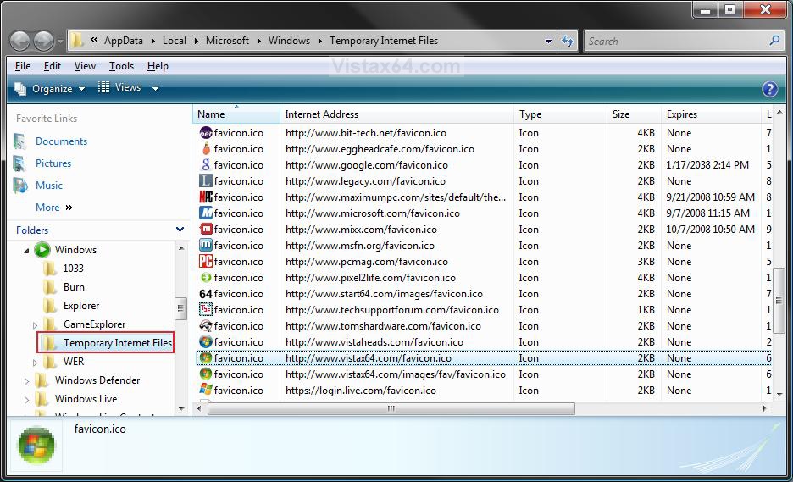Click the Help question mark icon
The width and height of the screenshot is (793, 482).
tap(770, 89)
